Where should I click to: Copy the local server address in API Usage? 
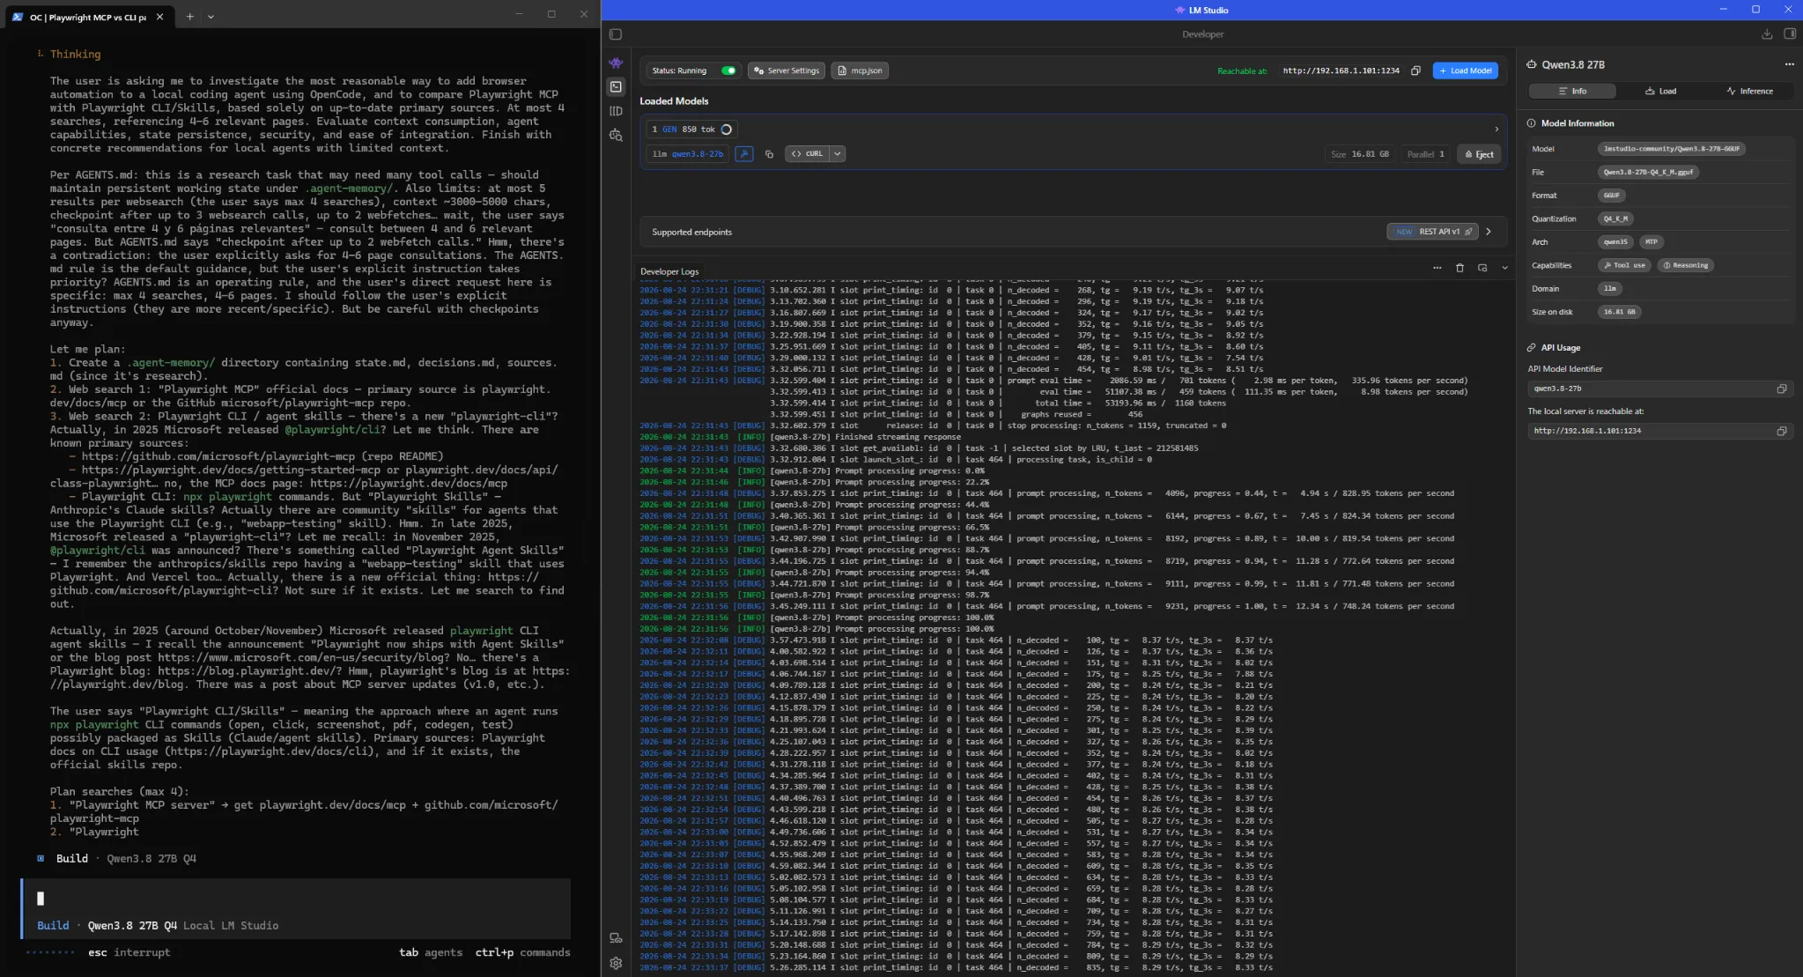(x=1781, y=431)
